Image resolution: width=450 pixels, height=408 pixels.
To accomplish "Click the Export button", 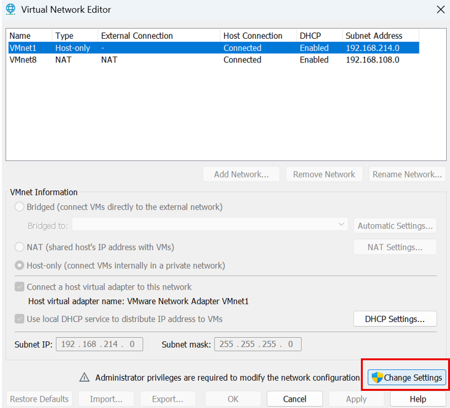I will (167, 399).
